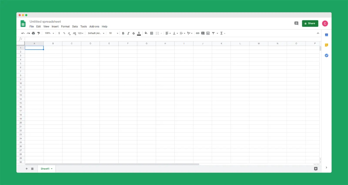Open more number formats 123 dropdown
Viewport: 348px width, 185px height.
81,33
